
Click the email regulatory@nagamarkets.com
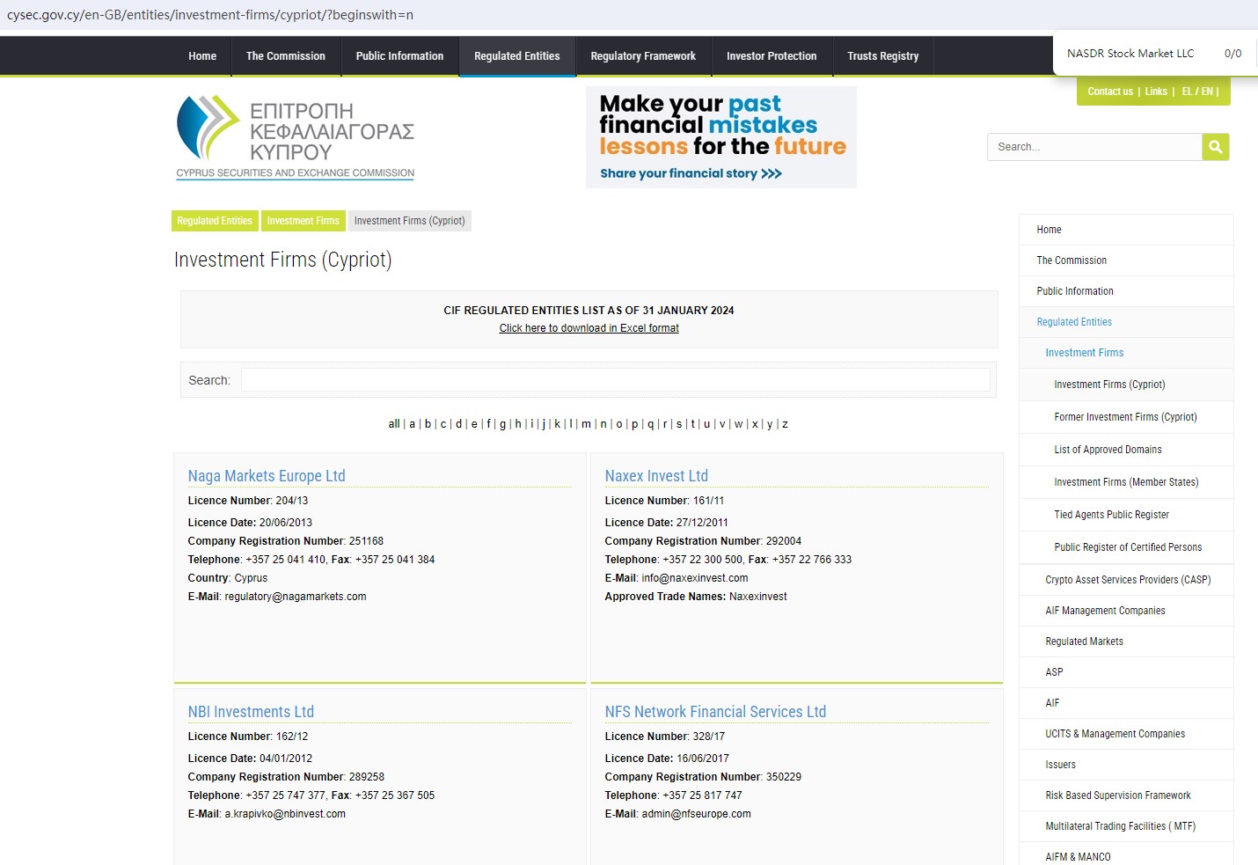pos(296,597)
